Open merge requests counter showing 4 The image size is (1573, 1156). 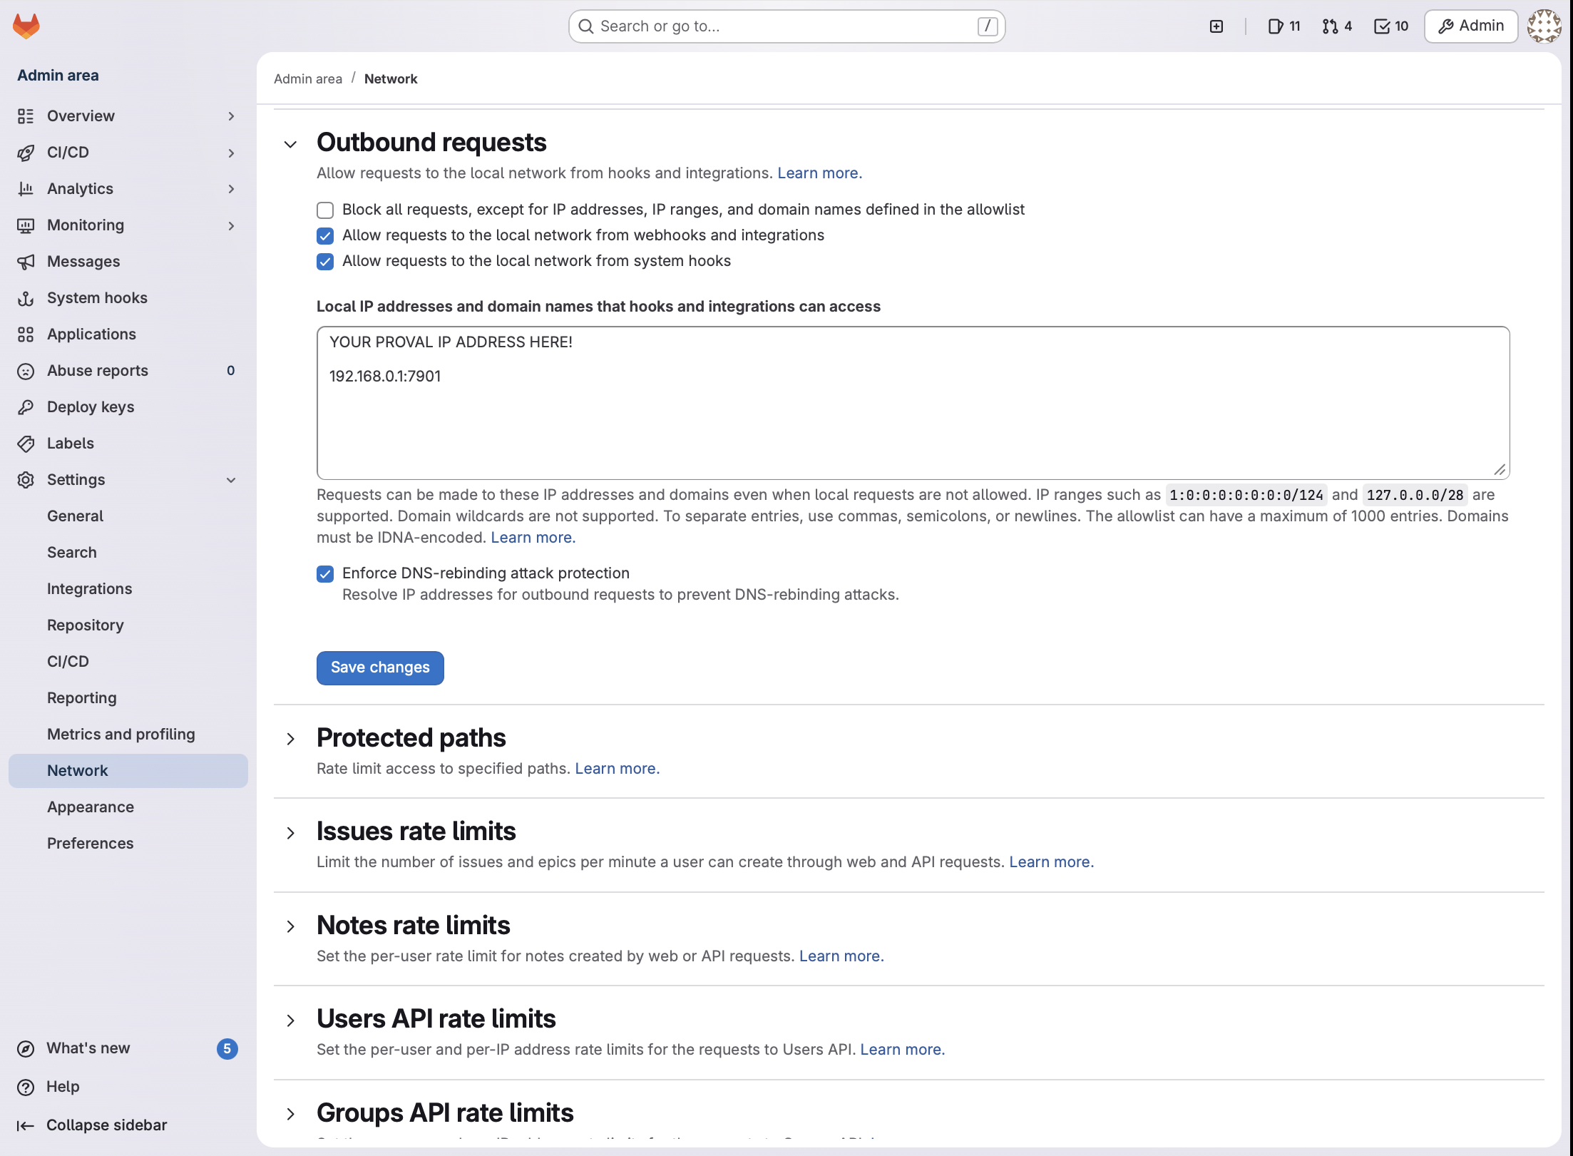coord(1337,26)
